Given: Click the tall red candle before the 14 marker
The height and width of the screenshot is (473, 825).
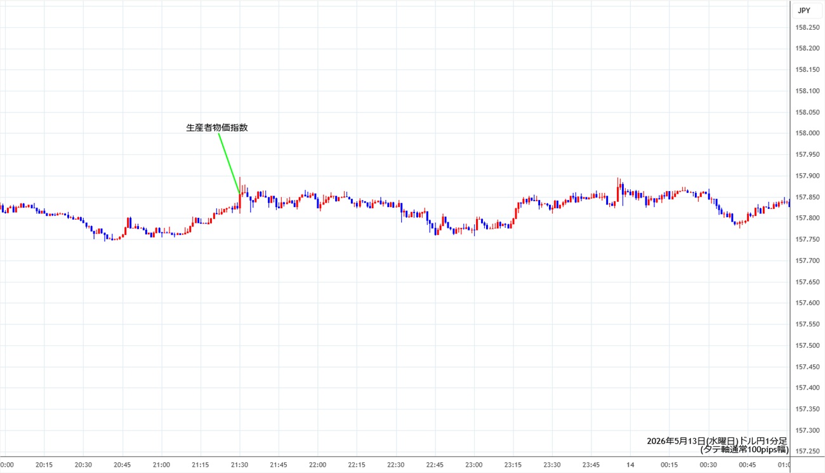Looking at the screenshot, I should click(x=618, y=190).
